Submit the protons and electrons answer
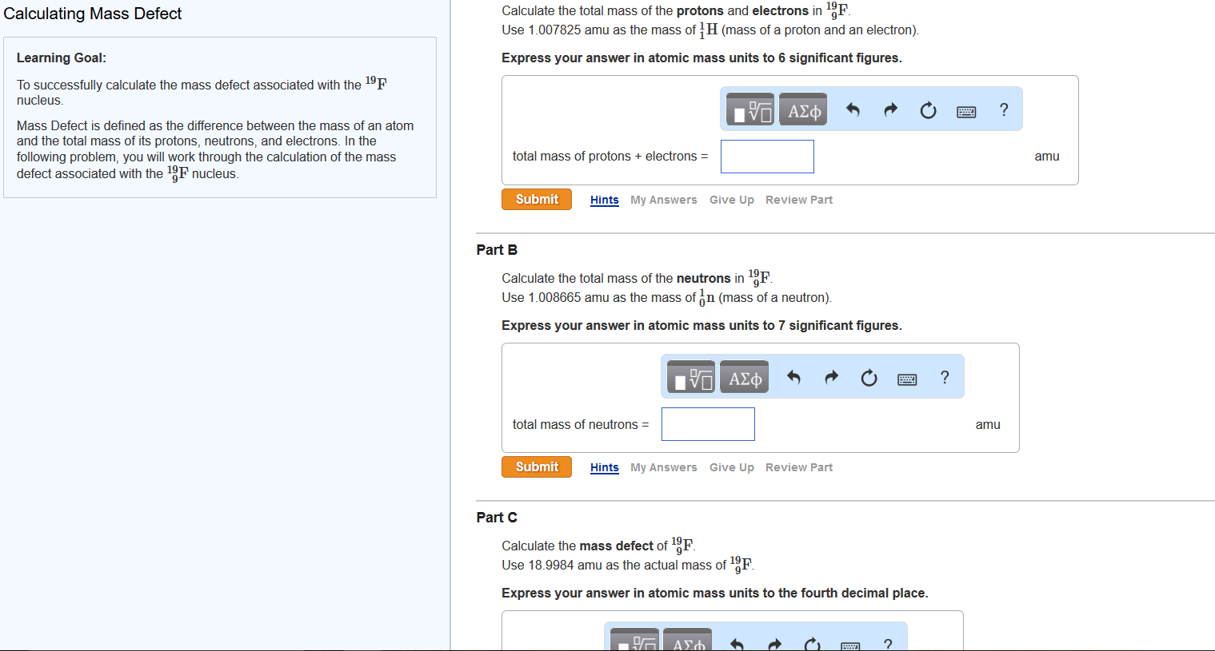 click(x=537, y=199)
